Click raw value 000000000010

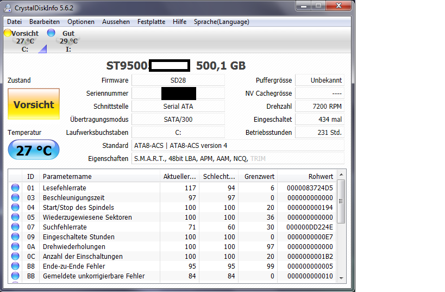pos(310,276)
